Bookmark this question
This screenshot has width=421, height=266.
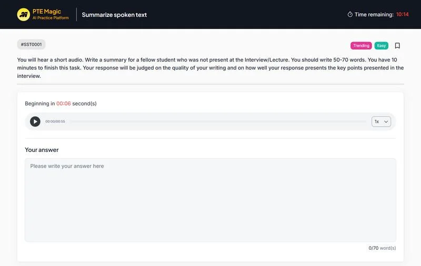(x=397, y=46)
